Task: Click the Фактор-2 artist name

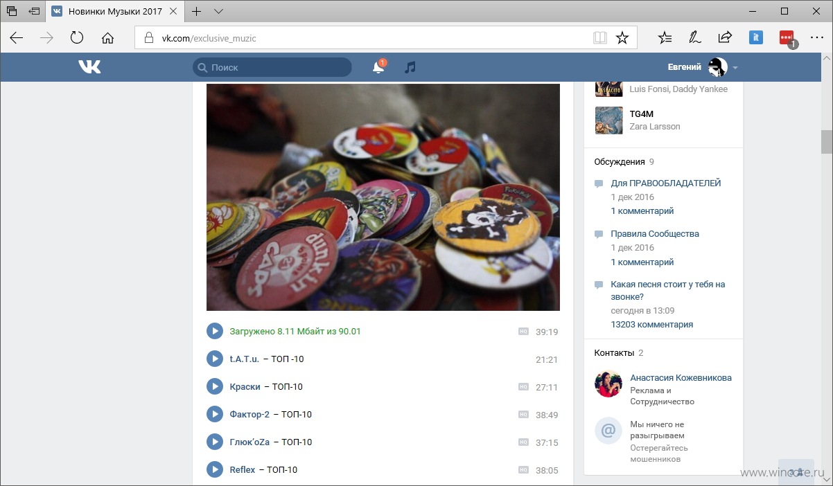Action: (249, 415)
